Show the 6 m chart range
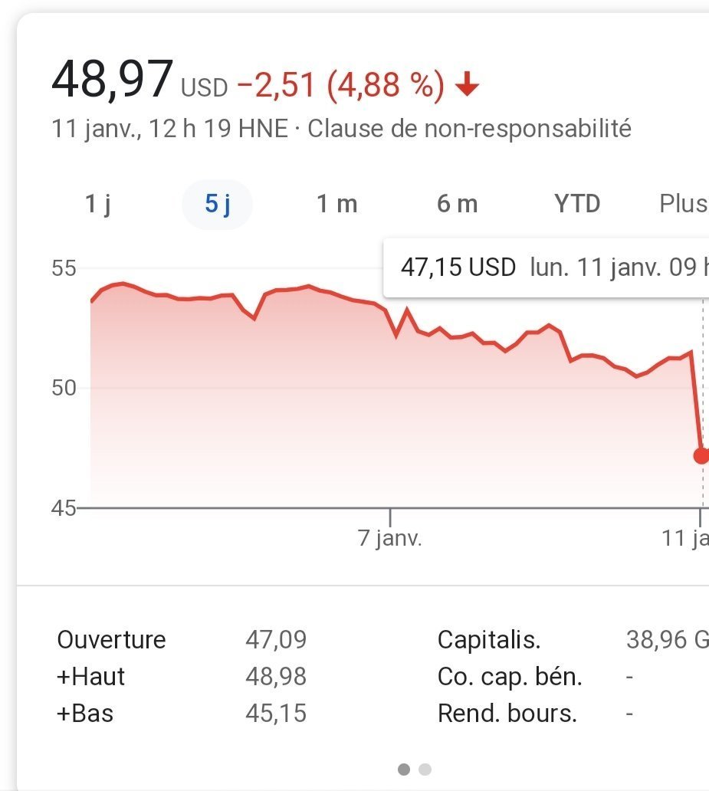 click(457, 204)
